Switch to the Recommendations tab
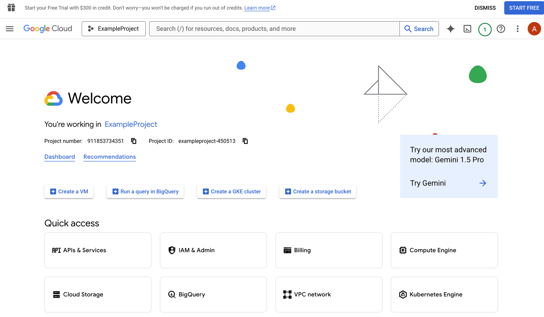544x317 pixels. pyautogui.click(x=109, y=157)
